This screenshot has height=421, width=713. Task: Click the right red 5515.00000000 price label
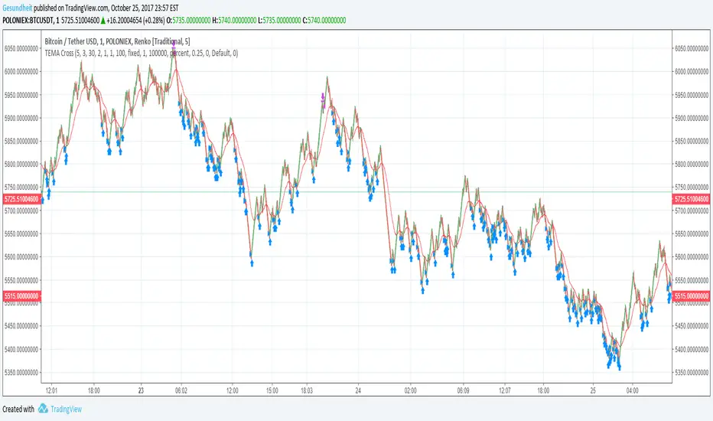[x=692, y=295]
